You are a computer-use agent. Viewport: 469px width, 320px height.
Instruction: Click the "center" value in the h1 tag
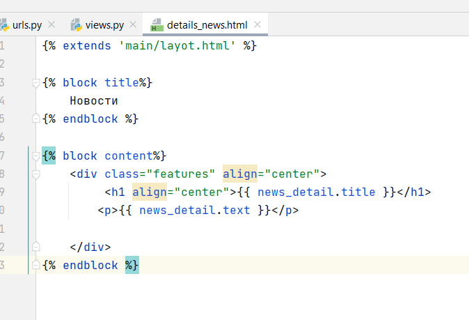coord(202,192)
